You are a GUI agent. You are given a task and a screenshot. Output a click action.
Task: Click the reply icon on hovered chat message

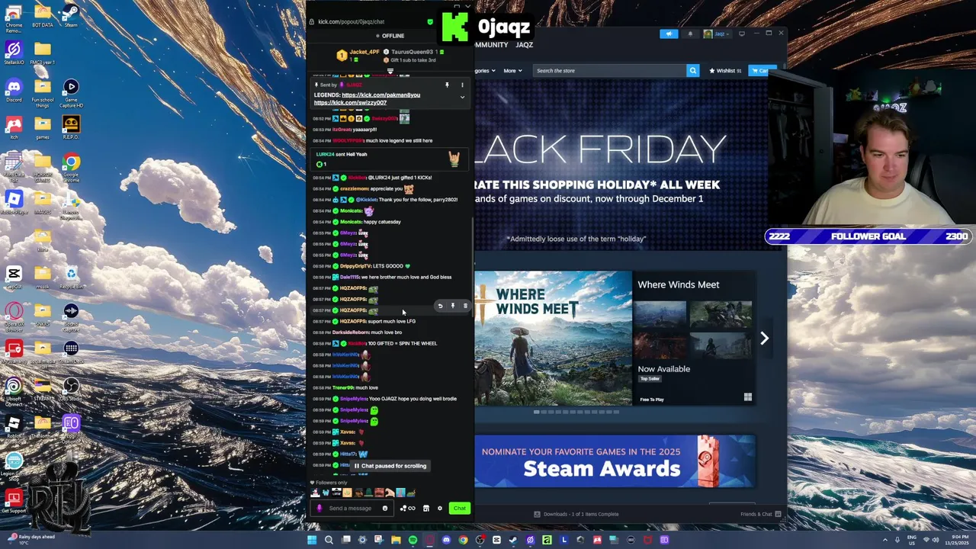click(x=440, y=306)
